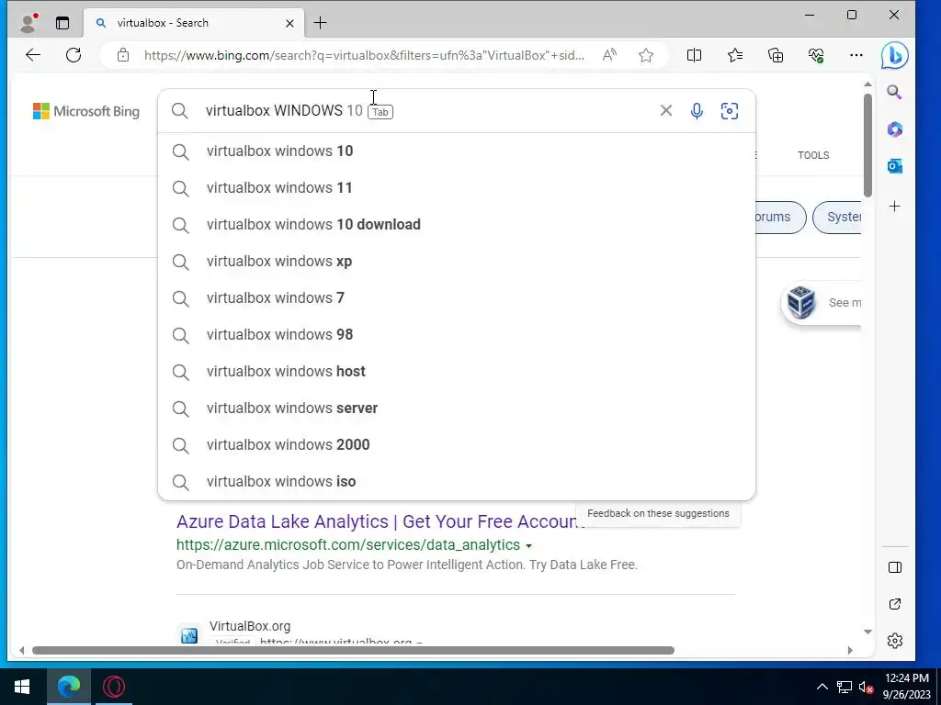Screen dimensions: 941x705
Task: Pick virtualbox windows 2000 suggestion
Action: tap(456, 445)
